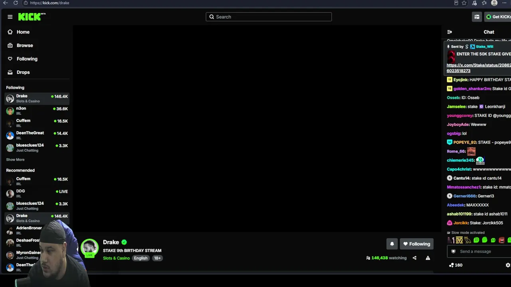Image resolution: width=511 pixels, height=287 pixels.
Task: Go to Home in the sidebar
Action: pos(19,32)
